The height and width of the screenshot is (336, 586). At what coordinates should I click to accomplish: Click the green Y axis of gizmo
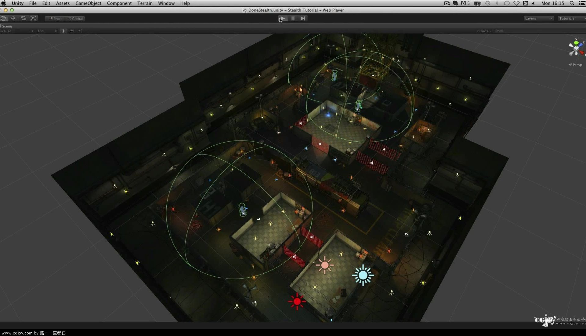coord(576,42)
